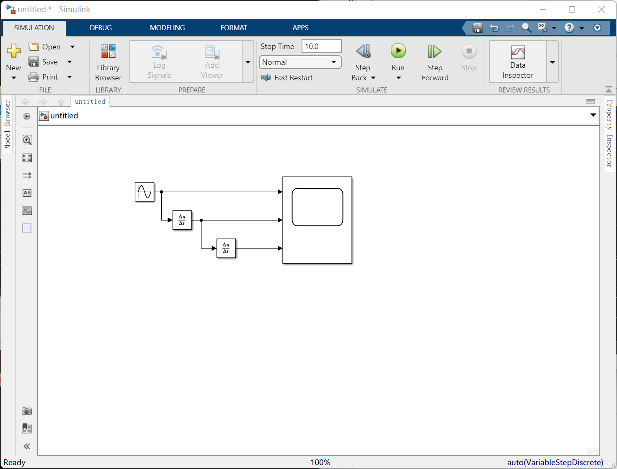Select the Sine Wave block

pos(145,192)
